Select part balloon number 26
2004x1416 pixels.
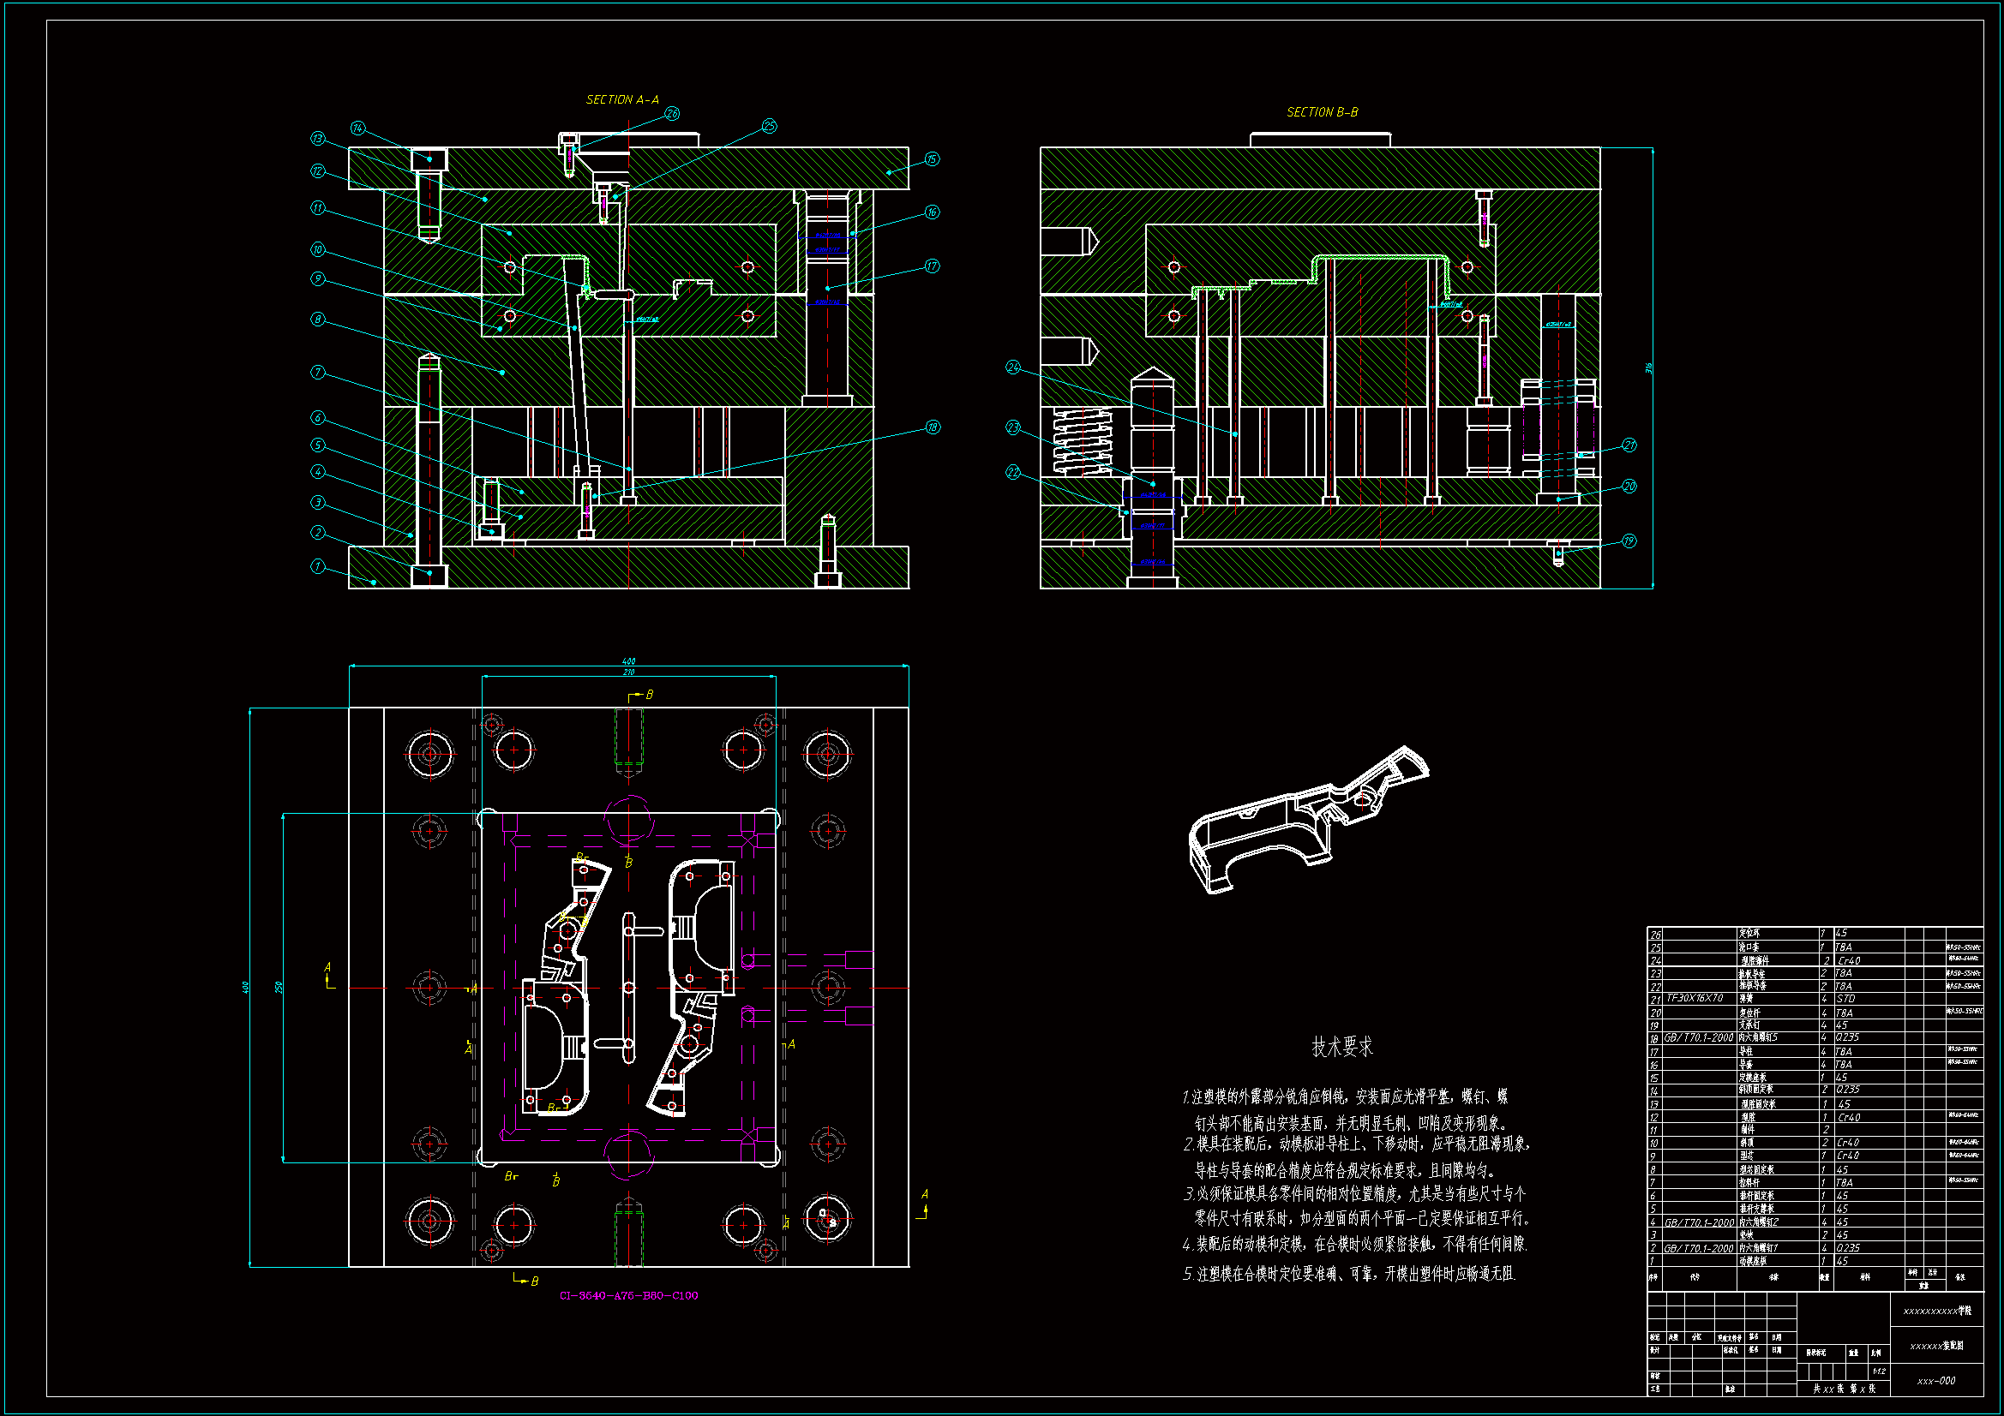(x=672, y=113)
